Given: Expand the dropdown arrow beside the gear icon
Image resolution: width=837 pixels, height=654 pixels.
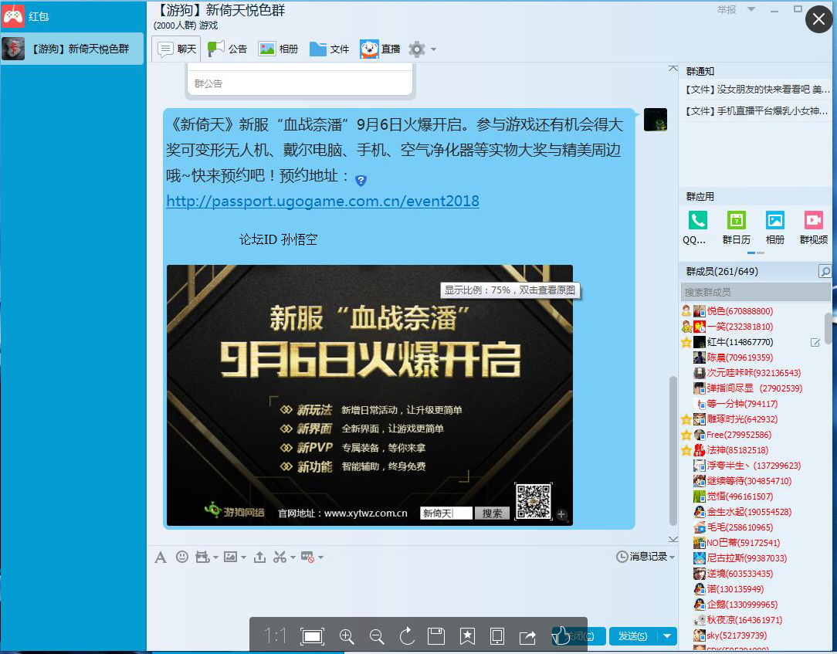Looking at the screenshot, I should (x=433, y=49).
